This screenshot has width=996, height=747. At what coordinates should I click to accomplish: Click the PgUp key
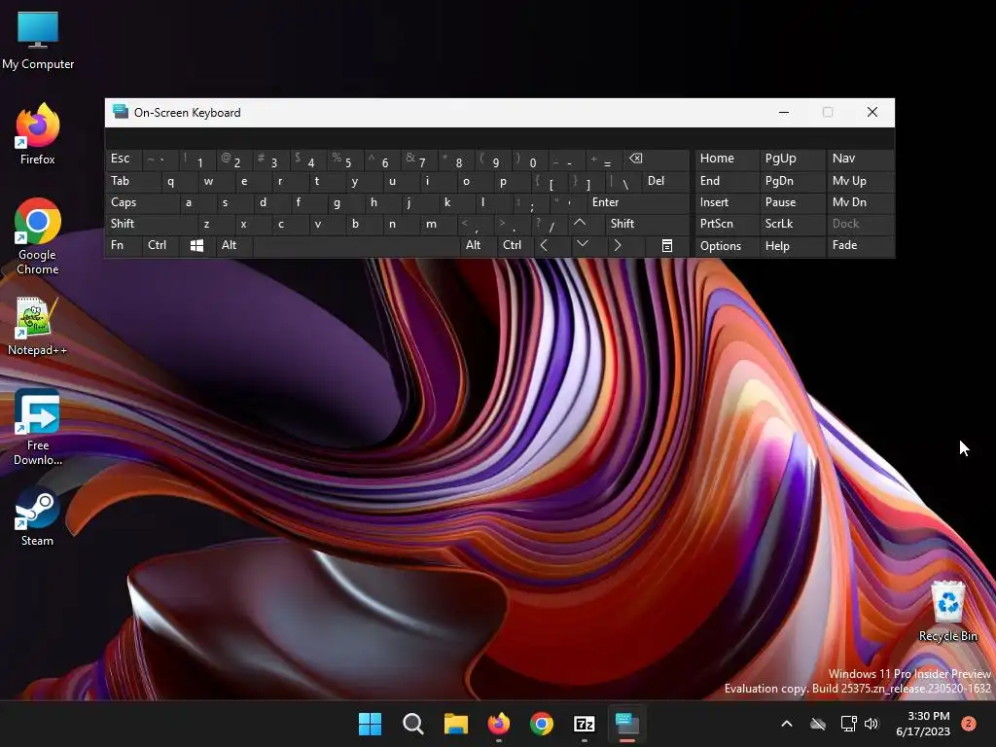(x=792, y=159)
